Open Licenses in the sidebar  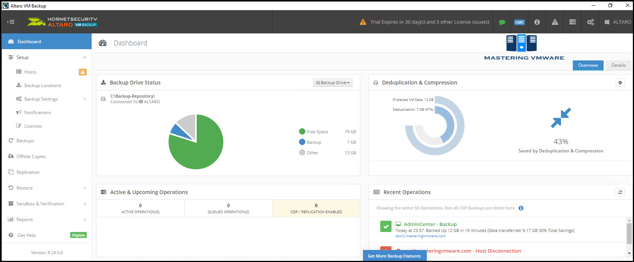pyautogui.click(x=33, y=126)
